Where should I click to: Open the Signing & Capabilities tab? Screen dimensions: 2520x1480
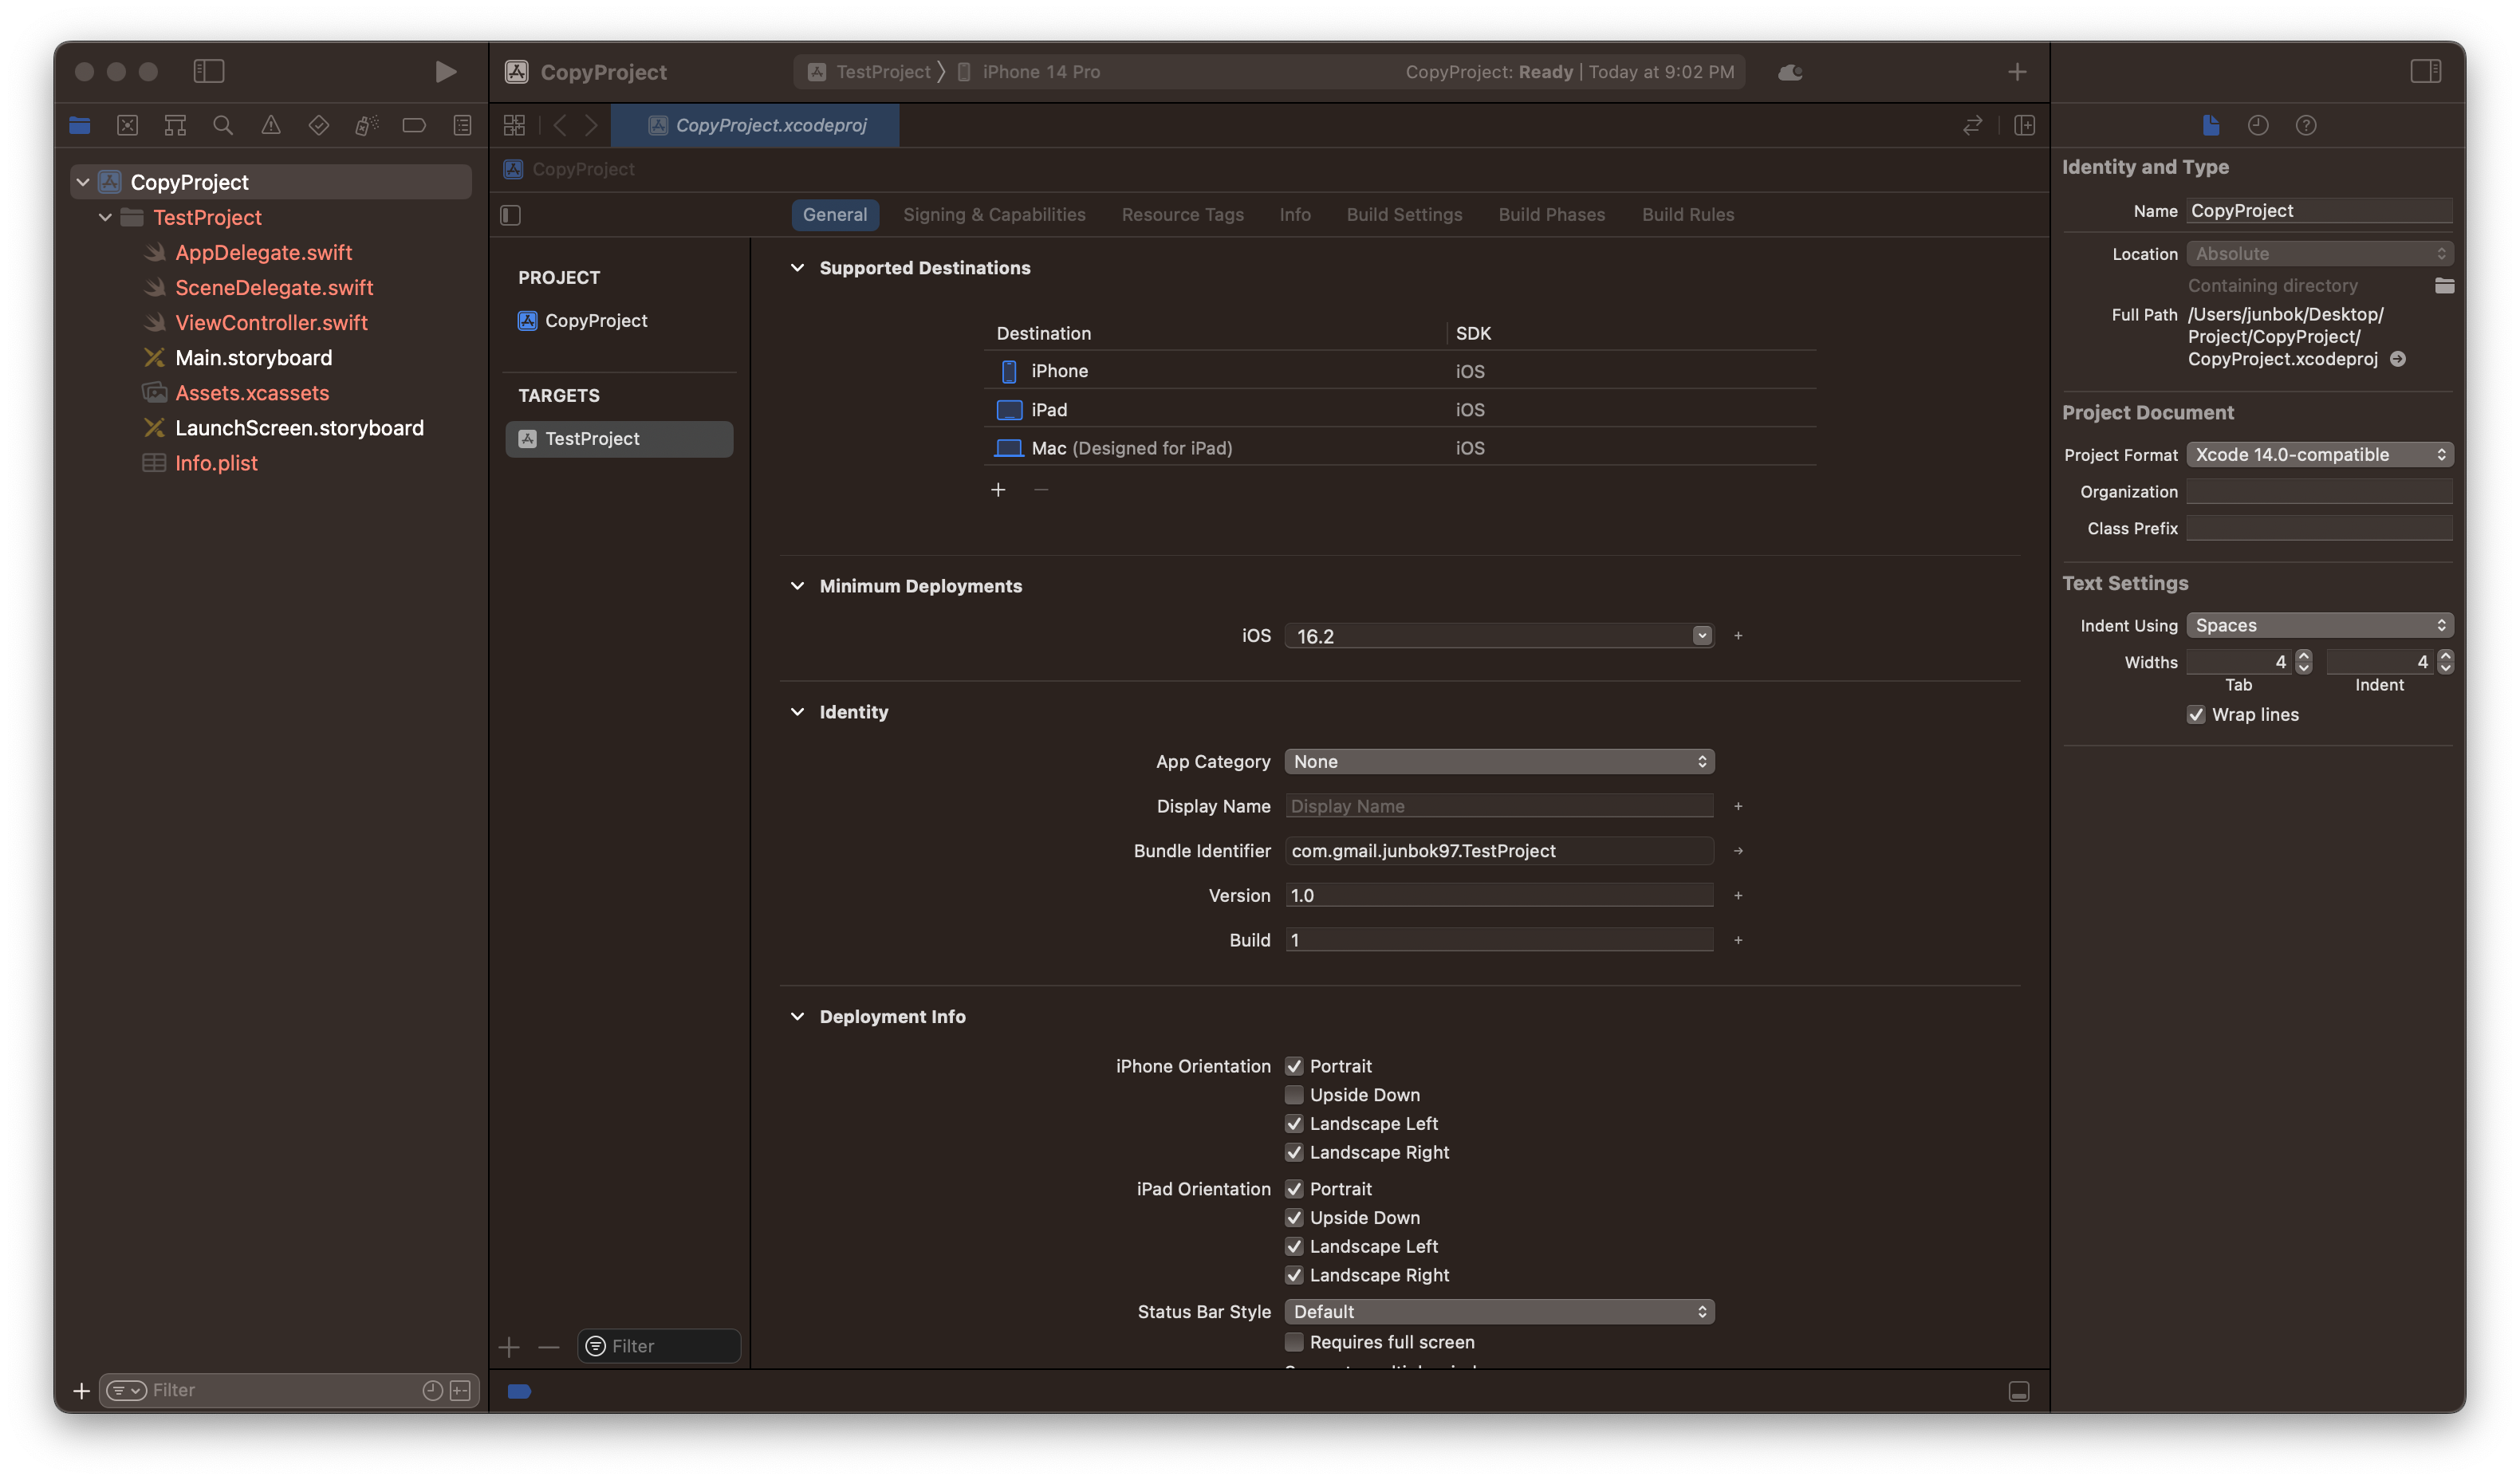[993, 214]
